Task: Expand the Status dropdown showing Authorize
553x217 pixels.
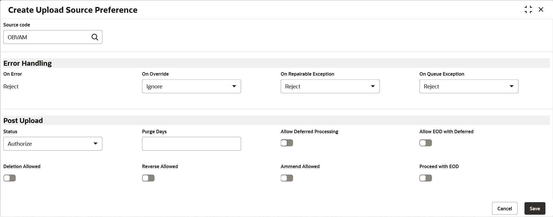Action: coord(53,144)
